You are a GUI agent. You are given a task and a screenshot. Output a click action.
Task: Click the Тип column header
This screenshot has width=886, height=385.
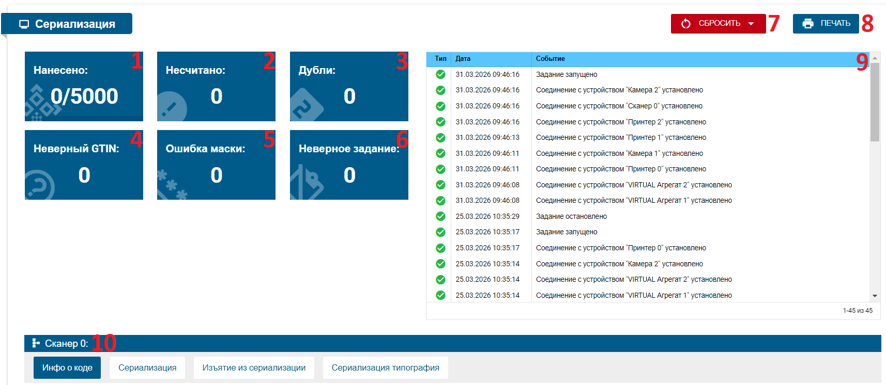(x=440, y=59)
